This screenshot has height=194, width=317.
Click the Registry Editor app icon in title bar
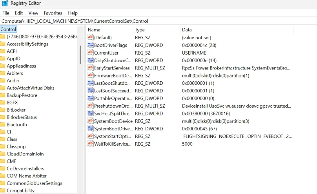5,3
